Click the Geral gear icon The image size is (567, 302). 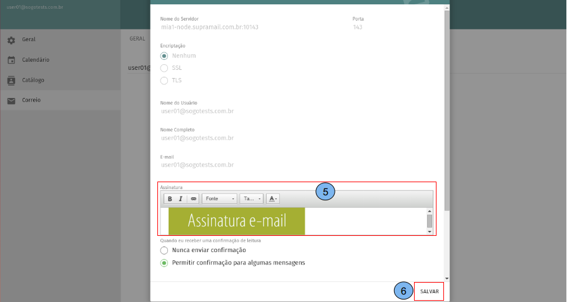click(x=11, y=40)
